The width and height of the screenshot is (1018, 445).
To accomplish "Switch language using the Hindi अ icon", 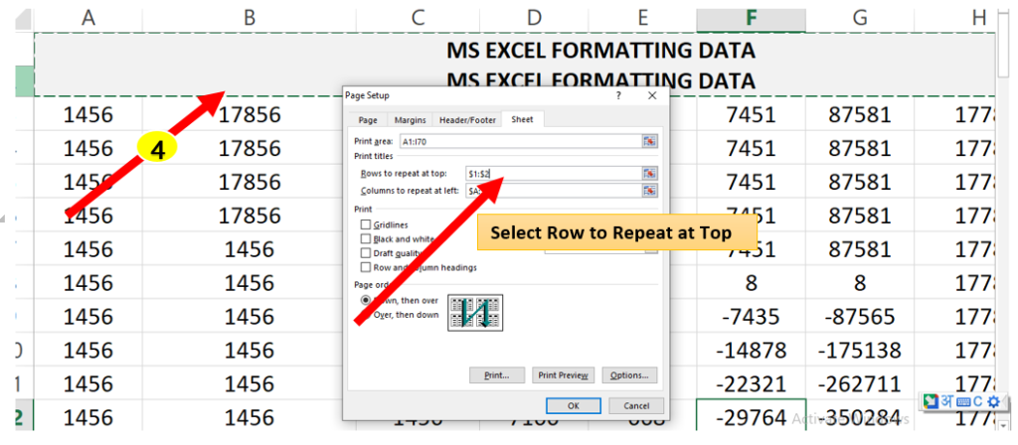I will click(947, 401).
